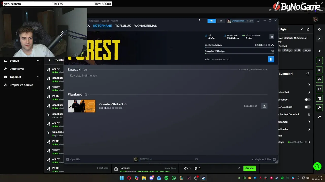The image size is (325, 182).
Task: Click Oyun Ekle at bottom of Steam
Action: (x=73, y=159)
